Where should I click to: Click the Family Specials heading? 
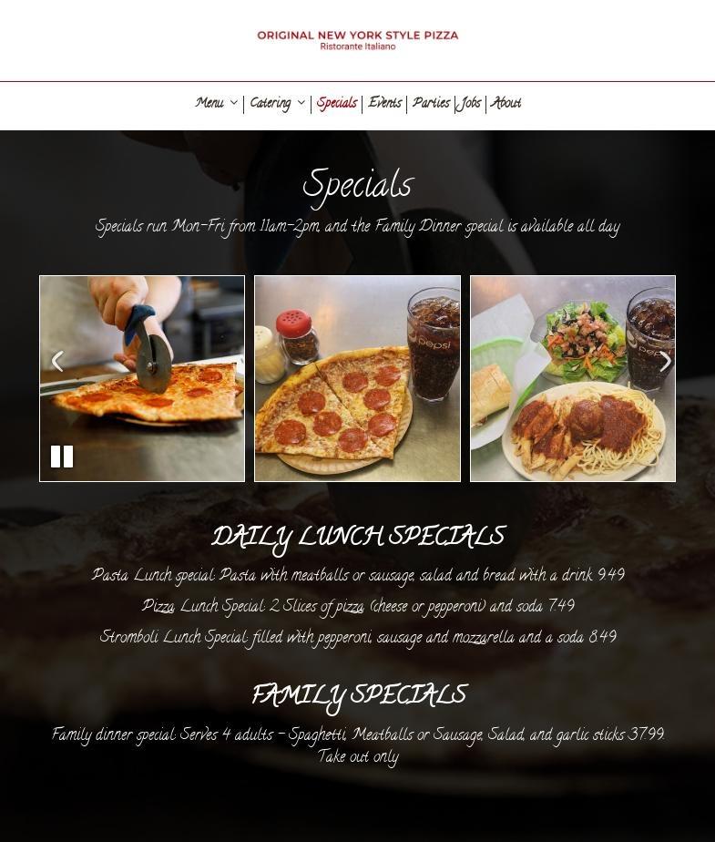click(360, 696)
